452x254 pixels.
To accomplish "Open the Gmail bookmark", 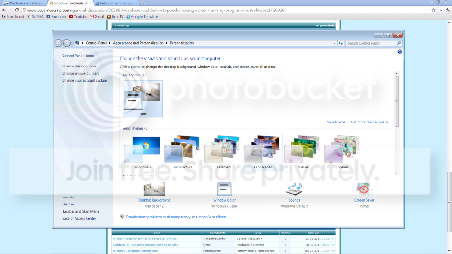I will pyautogui.click(x=97, y=17).
